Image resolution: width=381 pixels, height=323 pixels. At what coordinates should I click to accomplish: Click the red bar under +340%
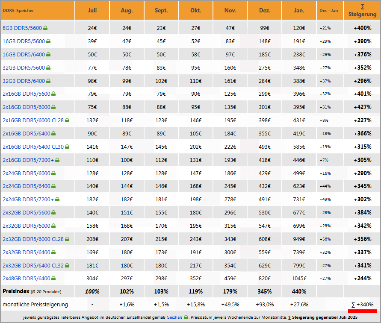(x=362, y=311)
